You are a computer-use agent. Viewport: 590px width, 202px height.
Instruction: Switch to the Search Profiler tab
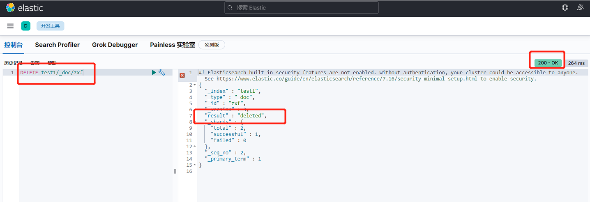58,45
